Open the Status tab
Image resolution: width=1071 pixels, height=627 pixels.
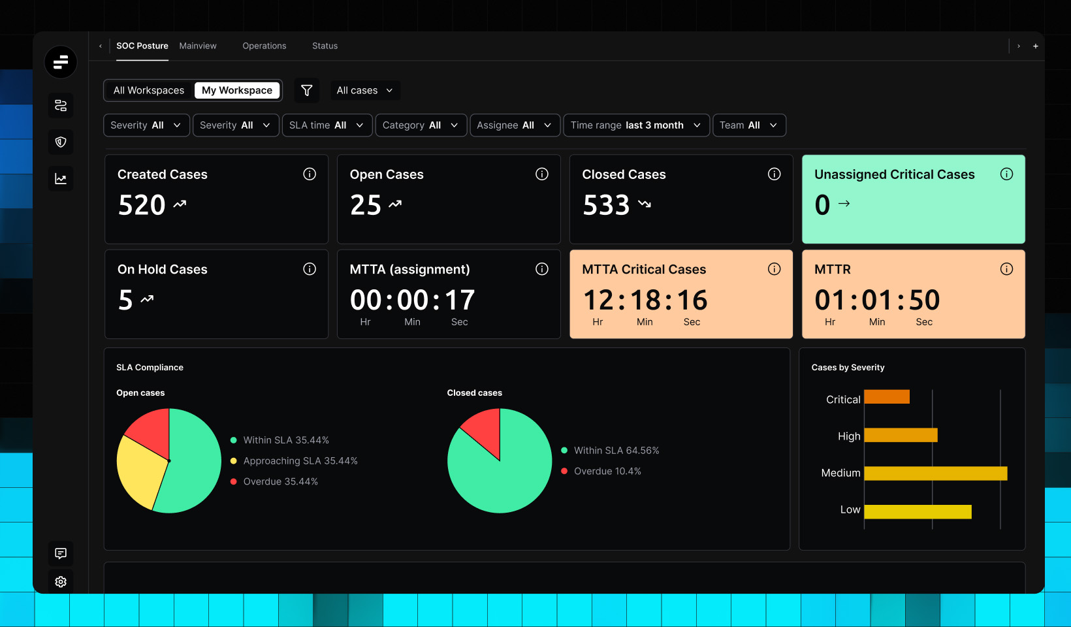325,46
